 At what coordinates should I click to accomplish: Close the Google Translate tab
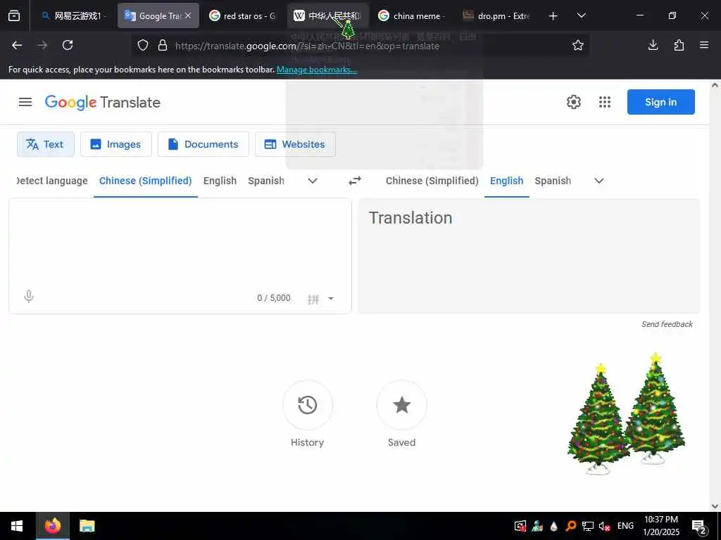pyautogui.click(x=188, y=15)
